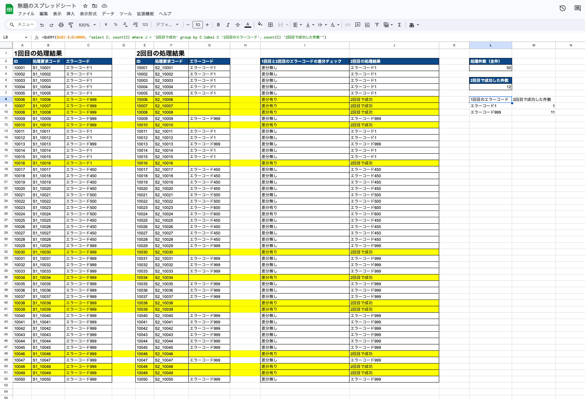Click the Redo arrow
This screenshot has height=399, width=585.
click(51, 25)
